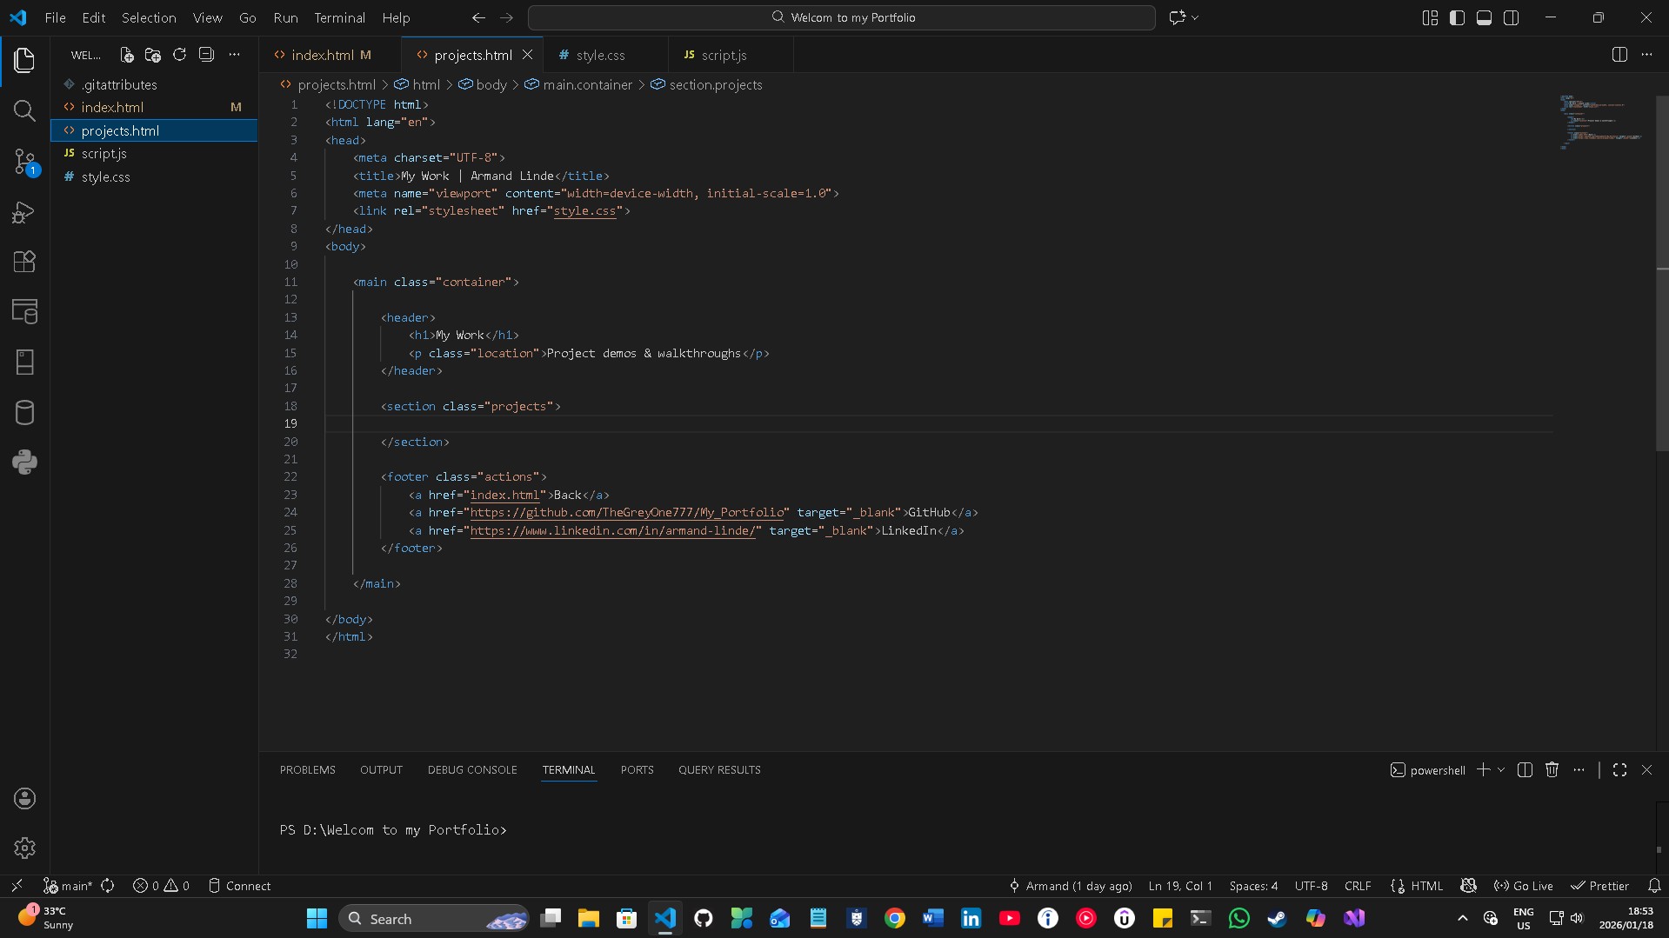Open the Extensions view
1669x938 pixels.
24,262
